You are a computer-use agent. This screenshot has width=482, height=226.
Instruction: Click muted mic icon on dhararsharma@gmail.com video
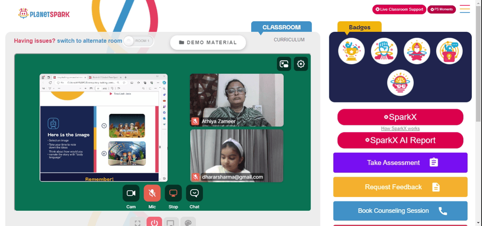click(x=195, y=177)
